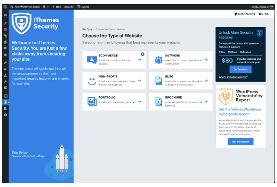The image size is (277, 187).
Task: Open the Notifications panel
Action: click(x=244, y=14)
